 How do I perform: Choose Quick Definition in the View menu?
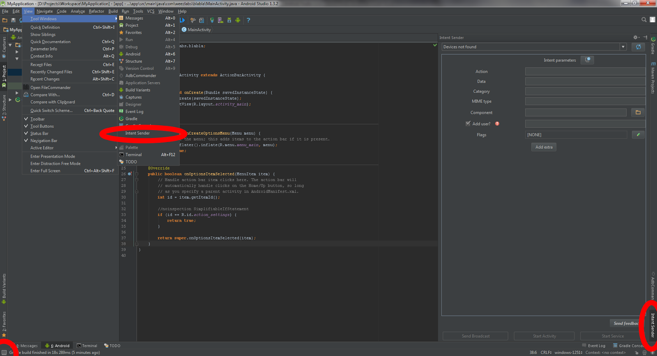pos(70,28)
